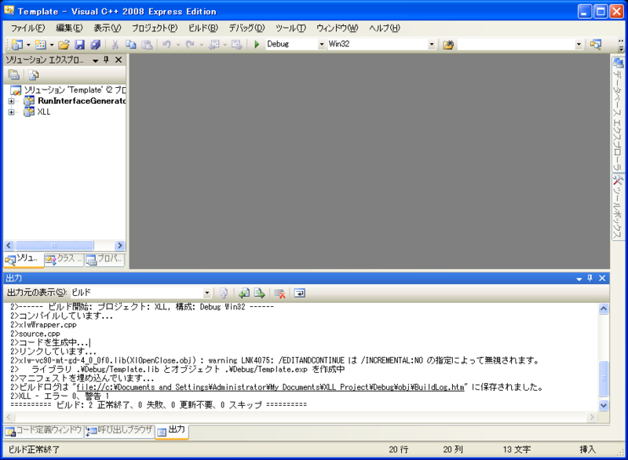Expand the XLL project node

(11, 112)
